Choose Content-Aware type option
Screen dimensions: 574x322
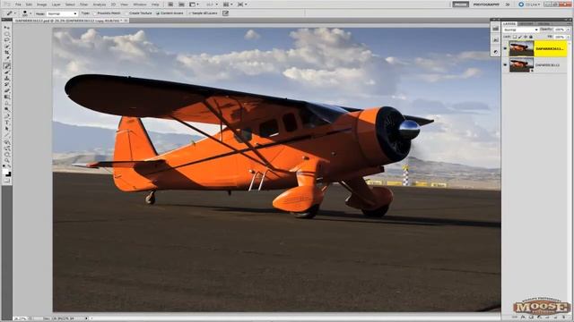(170, 13)
